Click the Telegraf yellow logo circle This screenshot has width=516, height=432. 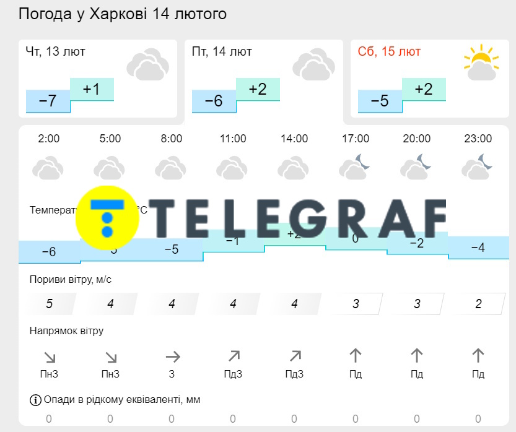[108, 217]
